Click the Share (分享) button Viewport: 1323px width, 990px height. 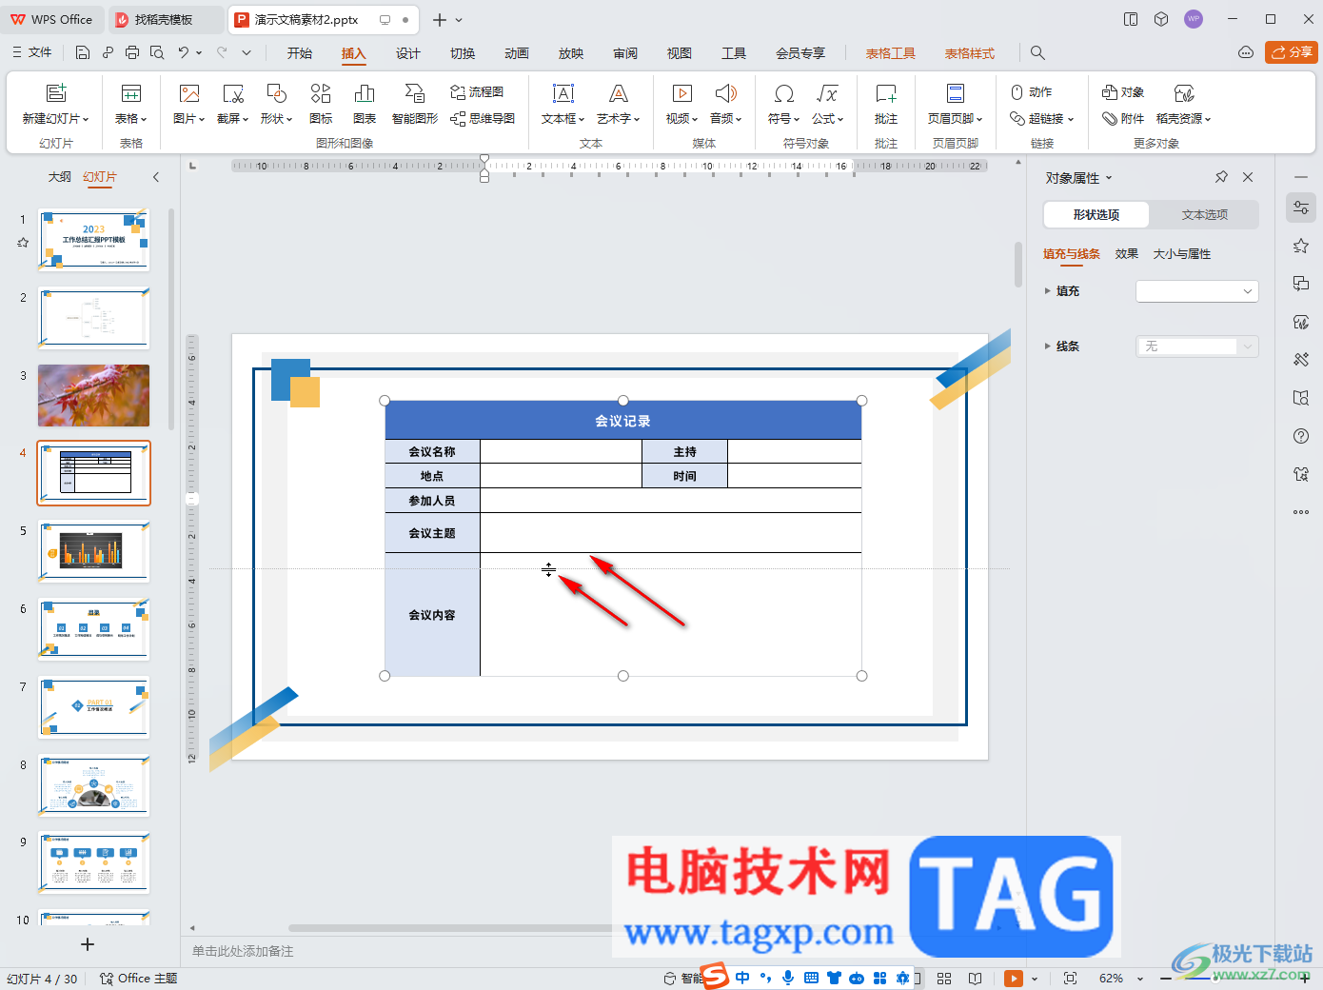pos(1292,52)
